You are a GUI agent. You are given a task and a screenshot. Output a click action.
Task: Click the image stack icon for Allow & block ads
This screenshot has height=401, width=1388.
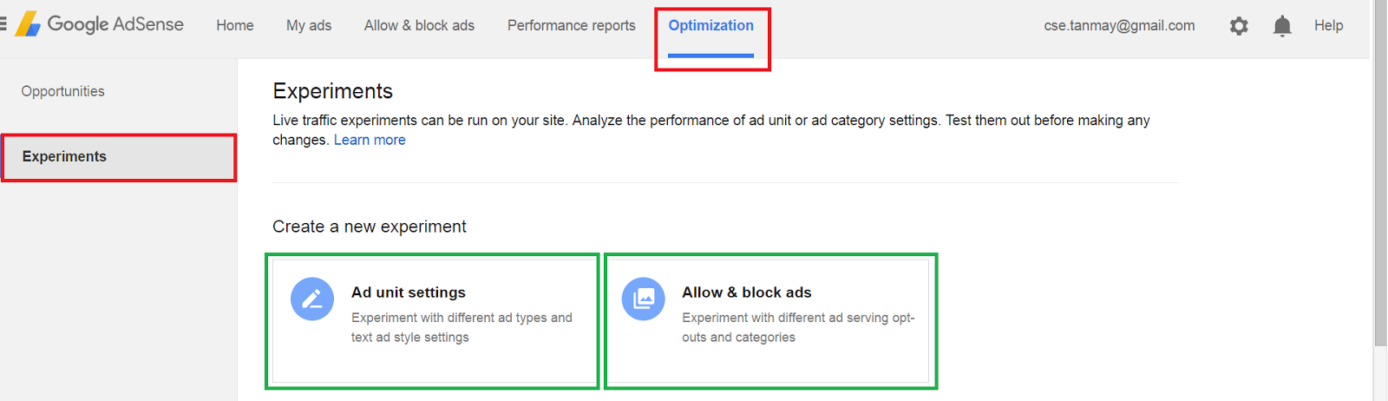tap(644, 299)
